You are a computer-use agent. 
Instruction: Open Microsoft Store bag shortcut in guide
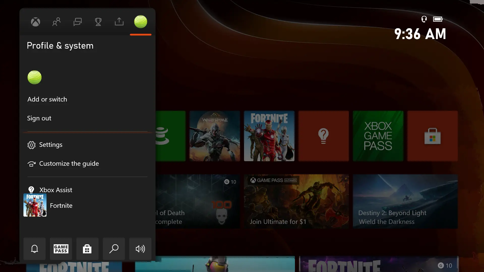87,249
